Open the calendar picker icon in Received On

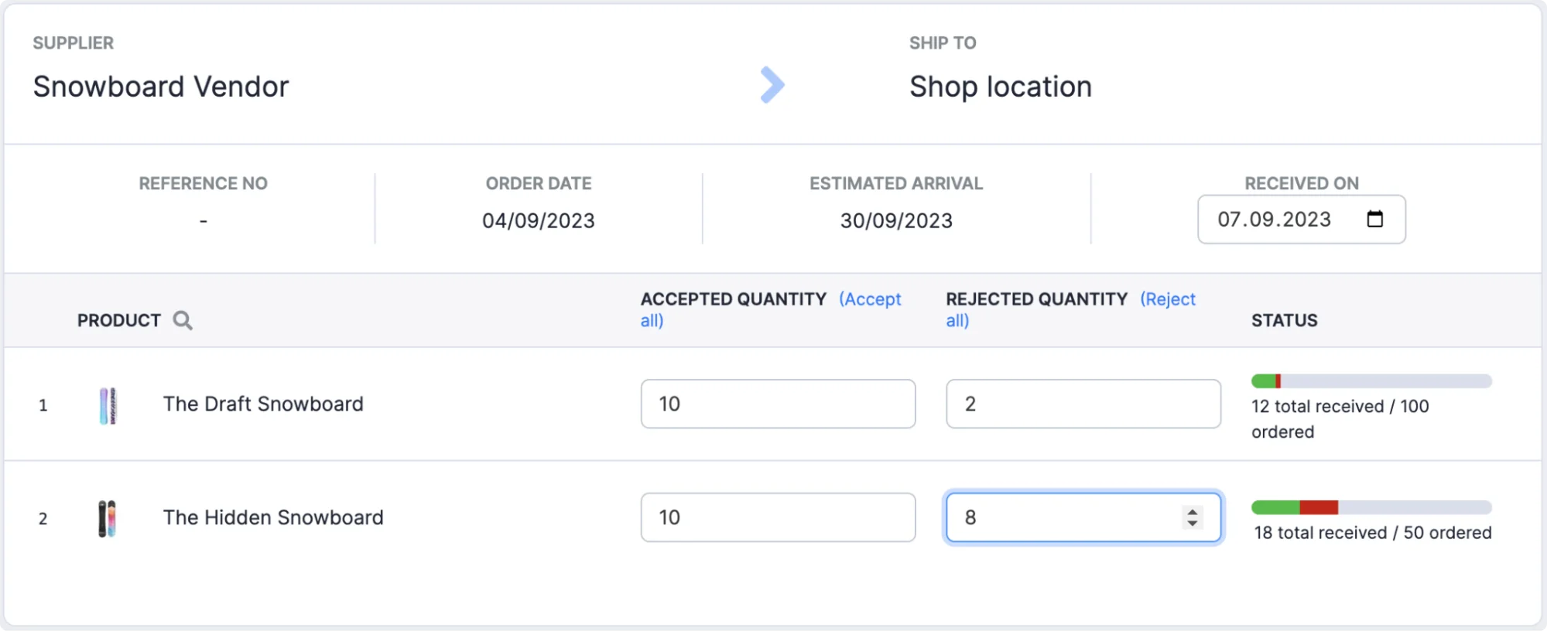pos(1374,219)
